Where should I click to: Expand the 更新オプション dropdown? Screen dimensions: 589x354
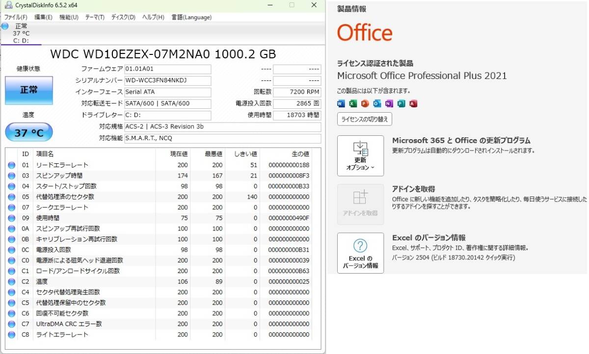pyautogui.click(x=361, y=156)
